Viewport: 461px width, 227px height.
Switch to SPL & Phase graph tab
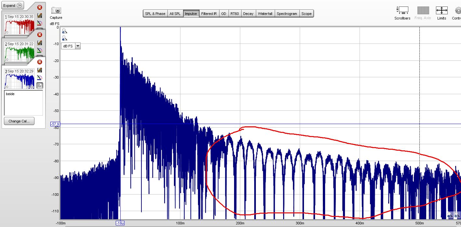[155, 14]
